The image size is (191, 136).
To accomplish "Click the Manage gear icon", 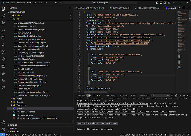I will (3, 130).
